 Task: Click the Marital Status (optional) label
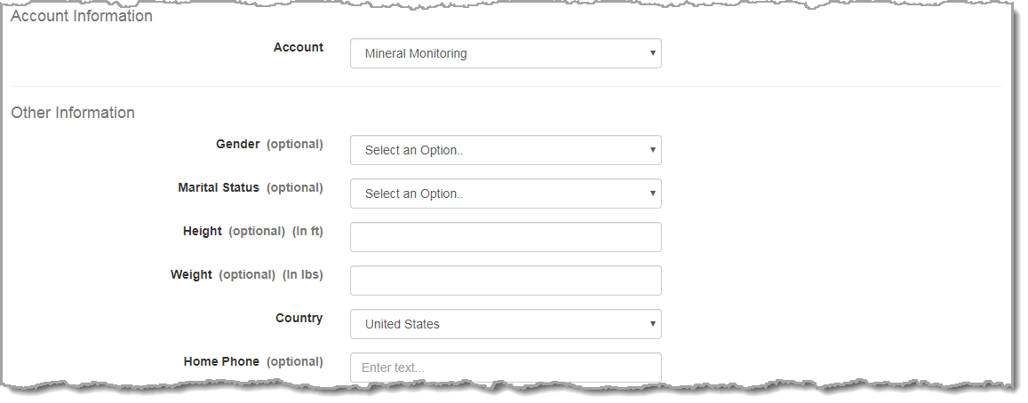click(x=251, y=187)
